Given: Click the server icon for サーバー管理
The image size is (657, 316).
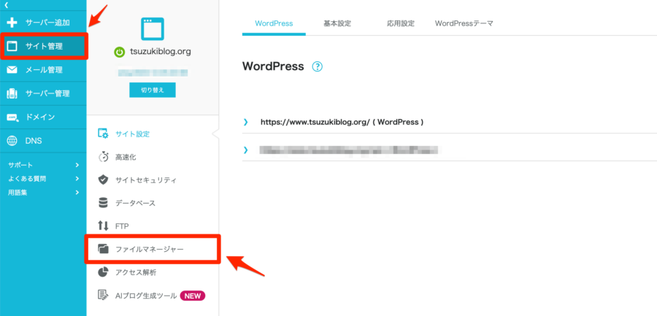Looking at the screenshot, I should coord(12,93).
